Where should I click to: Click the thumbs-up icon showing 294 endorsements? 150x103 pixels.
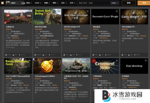(x=71, y=55)
